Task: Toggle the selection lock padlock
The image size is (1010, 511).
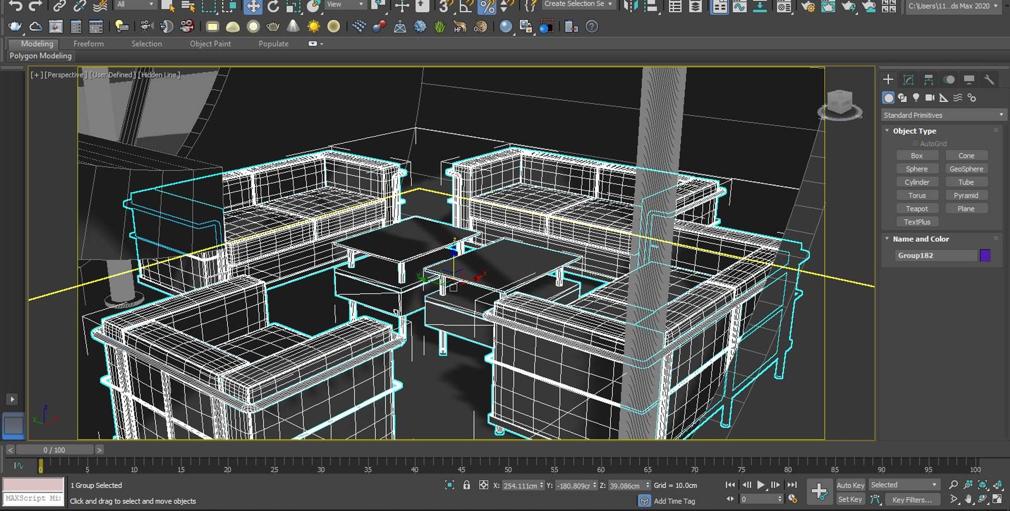Action: click(467, 485)
